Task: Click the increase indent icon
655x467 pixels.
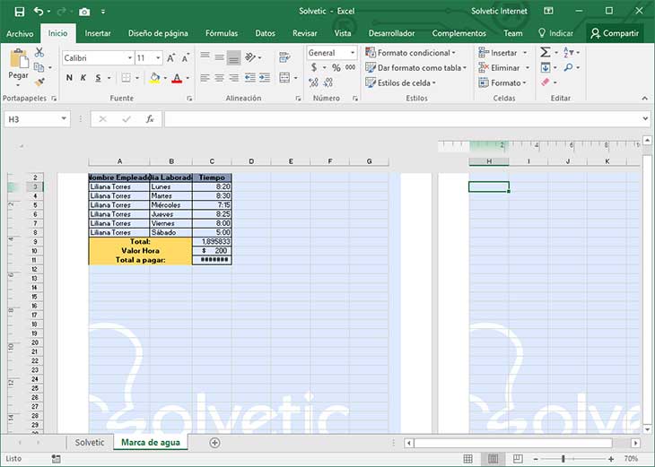Action: tap(265, 78)
